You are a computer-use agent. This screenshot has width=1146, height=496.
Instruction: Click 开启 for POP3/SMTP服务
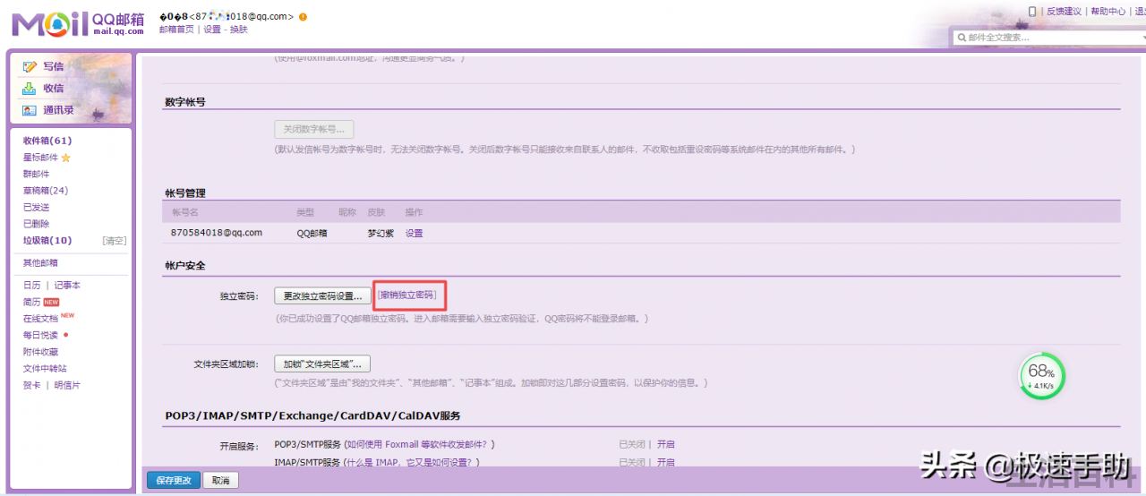click(666, 444)
